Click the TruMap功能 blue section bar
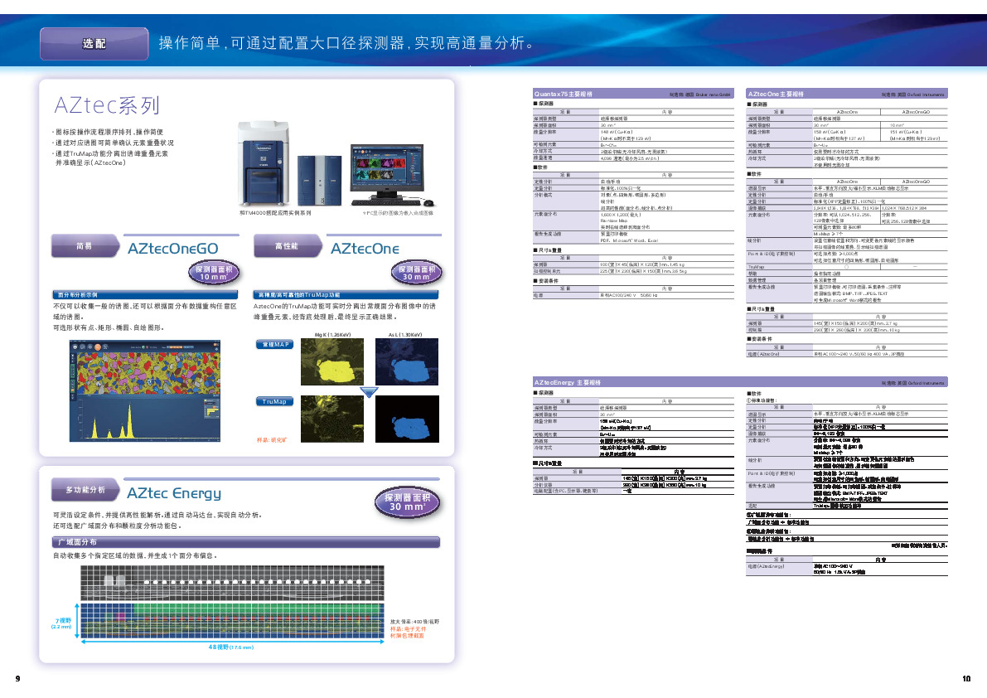This screenshot has width=987, height=698. click(x=346, y=294)
